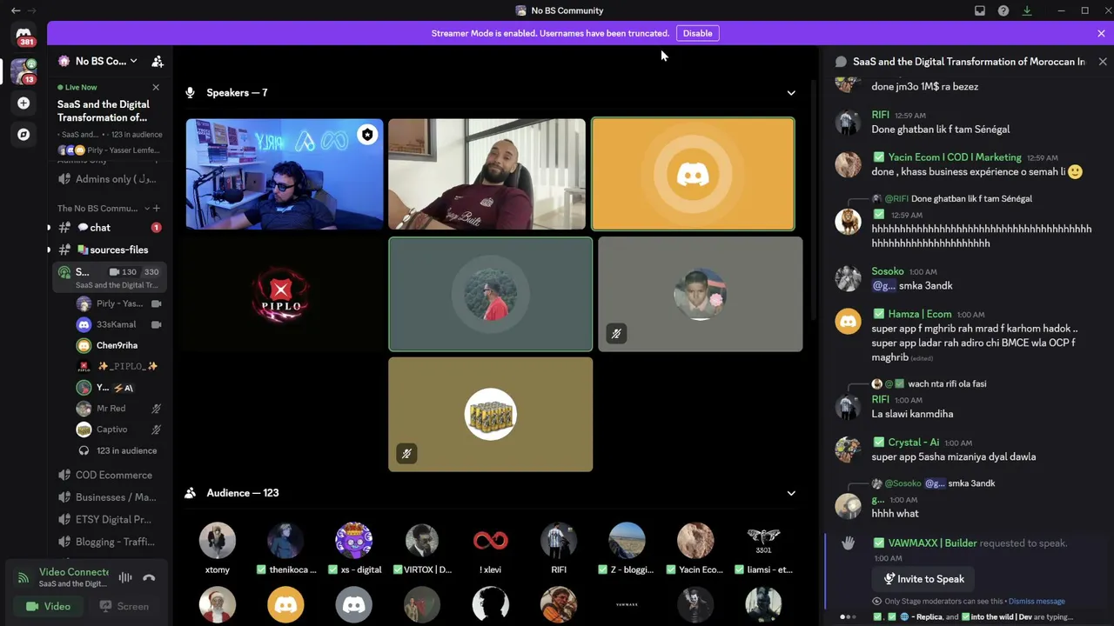Disconnect from stage with hang-up icon
Viewport: 1114px width, 626px height.
pyautogui.click(x=149, y=577)
